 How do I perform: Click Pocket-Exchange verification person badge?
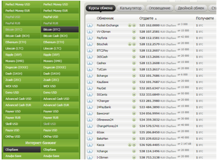pos(130,25)
